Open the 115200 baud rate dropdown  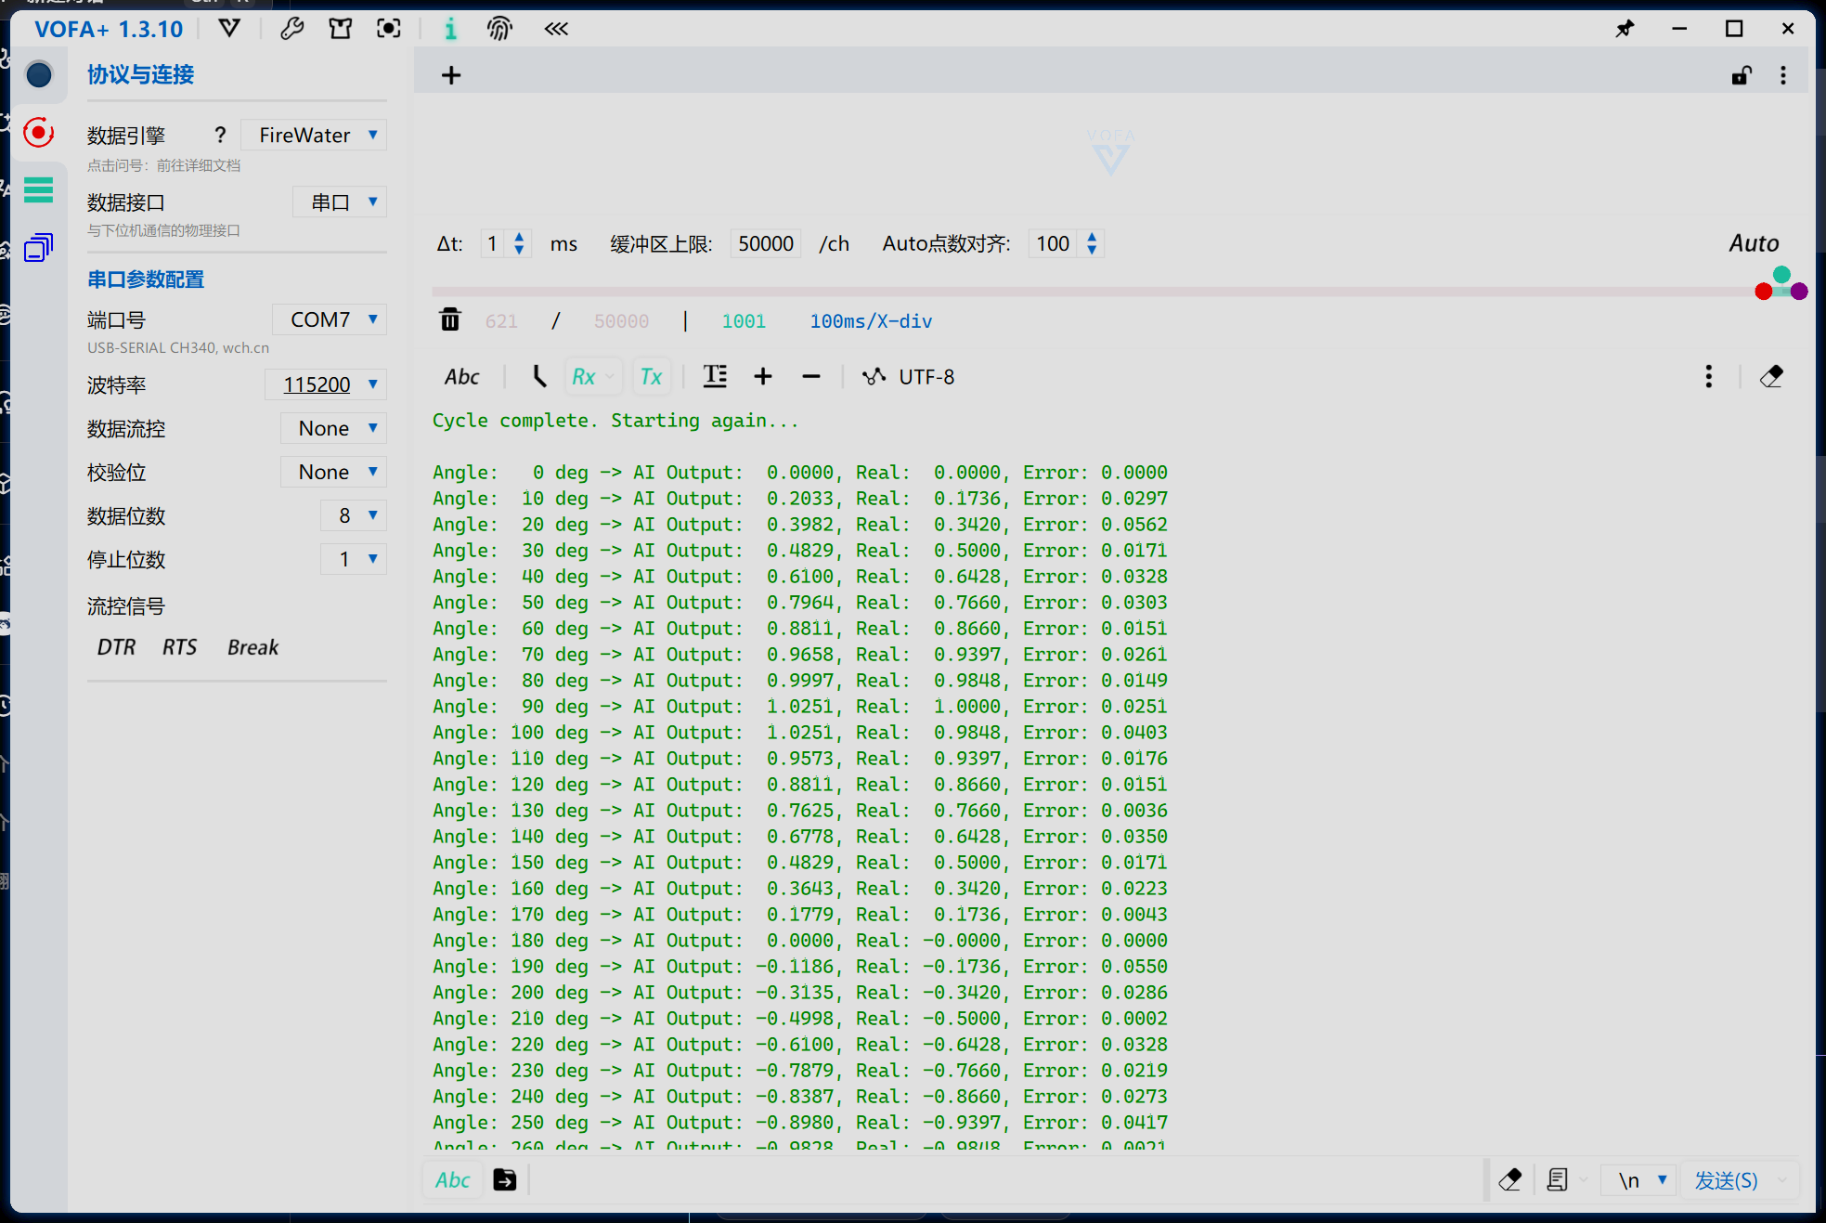tap(327, 384)
